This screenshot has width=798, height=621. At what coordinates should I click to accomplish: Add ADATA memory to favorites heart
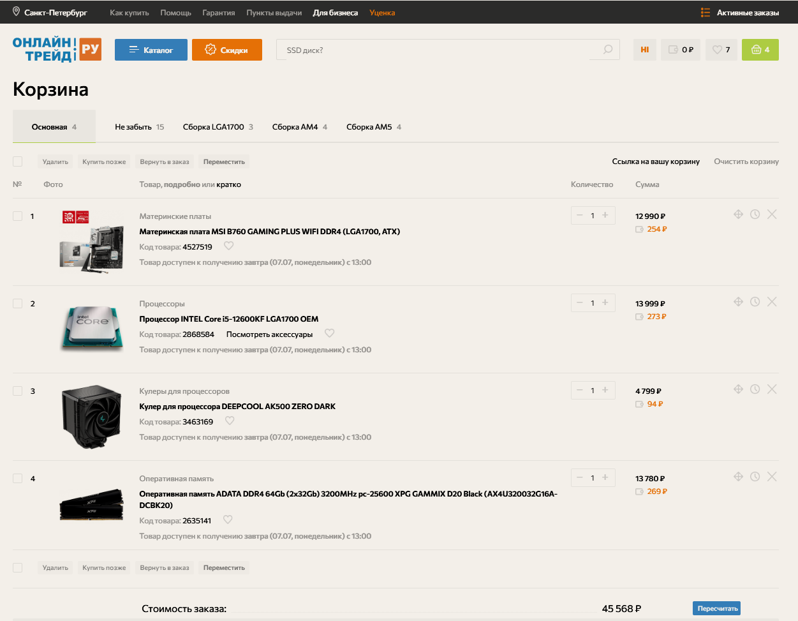tap(228, 520)
